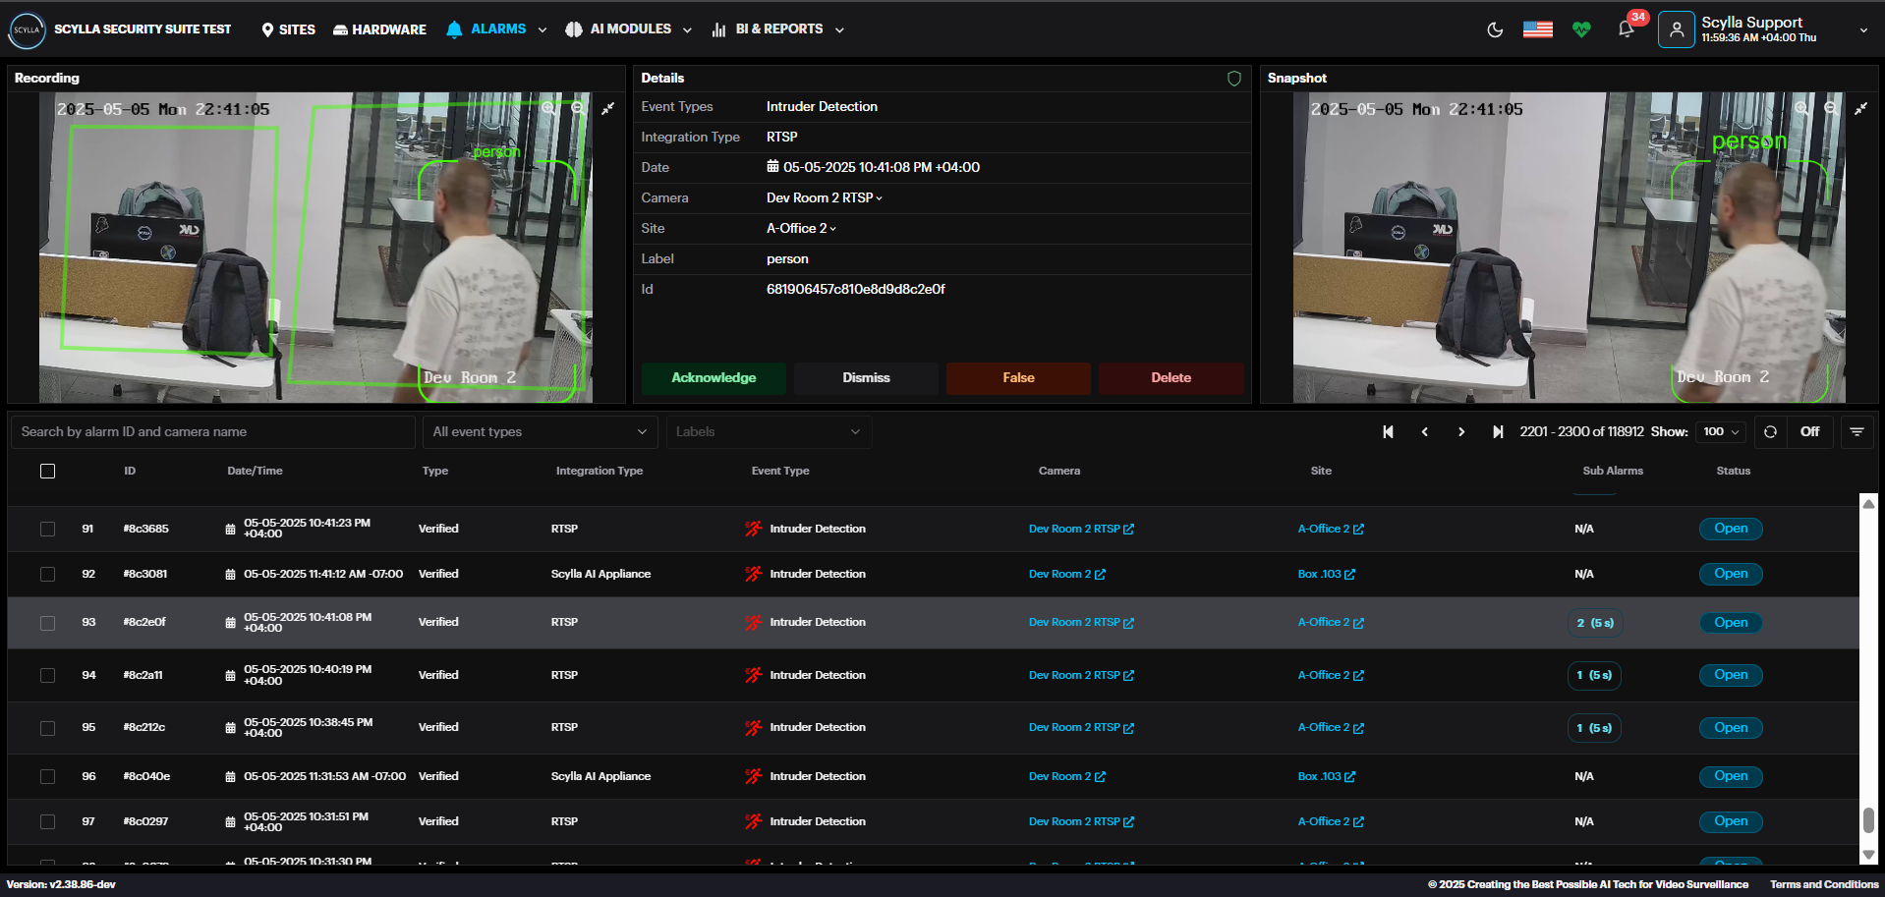Open the Alarms menu
This screenshot has width=1885, height=897.
[x=496, y=29]
